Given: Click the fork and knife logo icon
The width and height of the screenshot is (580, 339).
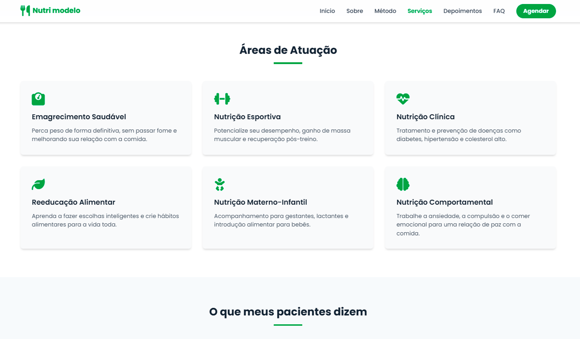Looking at the screenshot, I should coord(25,11).
